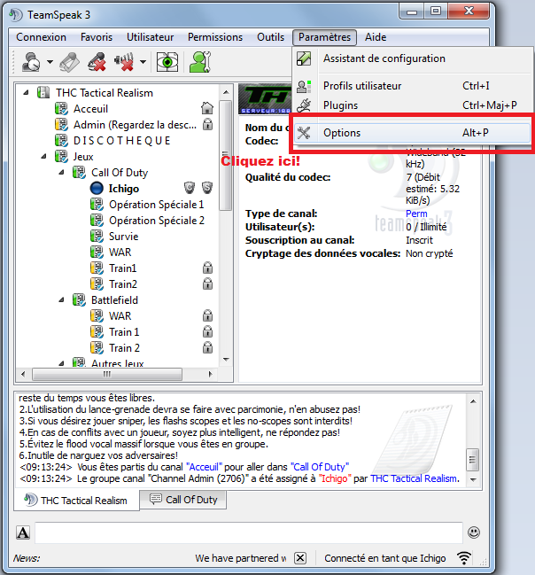
Task: Click the chat message input field
Action: pyautogui.click(x=249, y=532)
